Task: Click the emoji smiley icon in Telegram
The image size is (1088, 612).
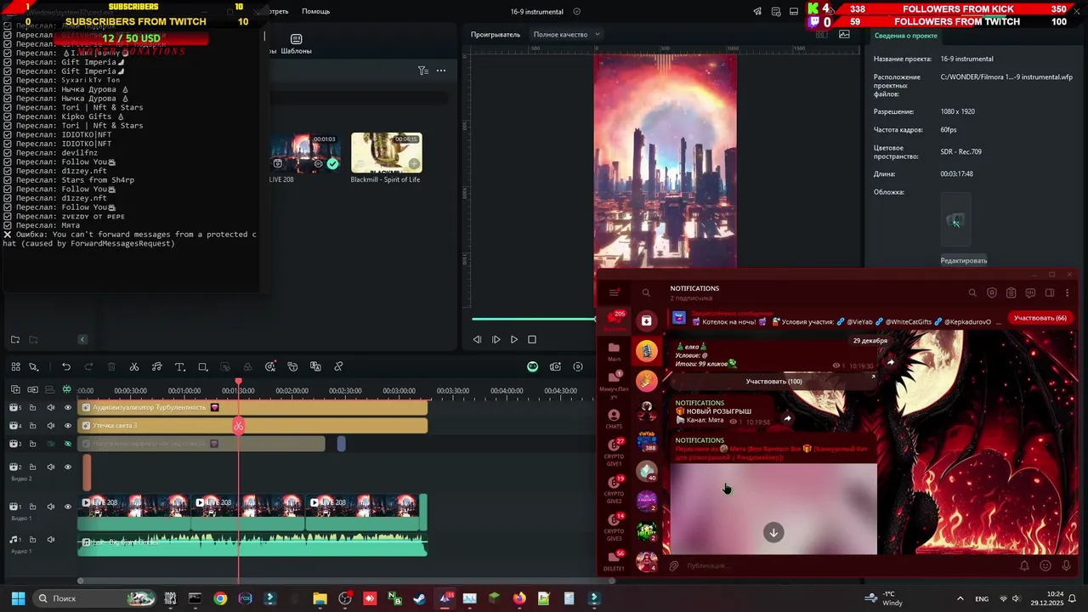Action: (1045, 565)
